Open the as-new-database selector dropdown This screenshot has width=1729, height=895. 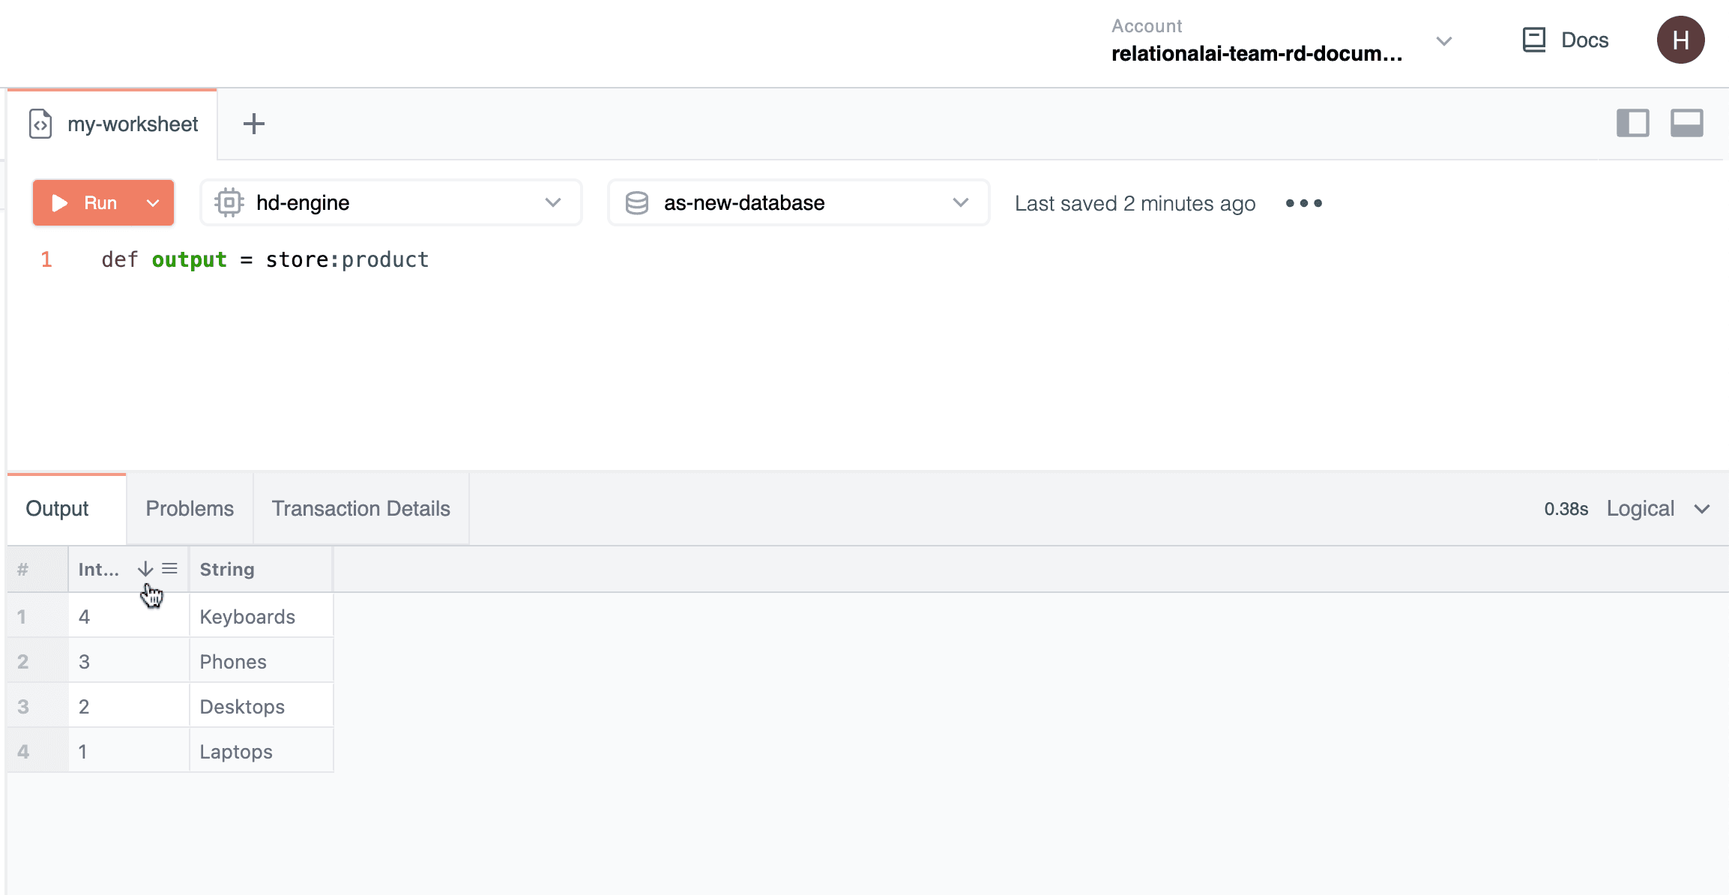coord(798,203)
